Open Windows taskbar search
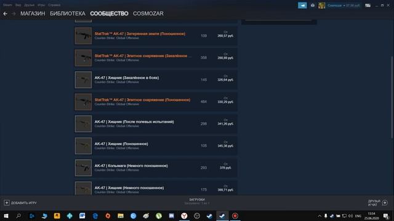 18,215
